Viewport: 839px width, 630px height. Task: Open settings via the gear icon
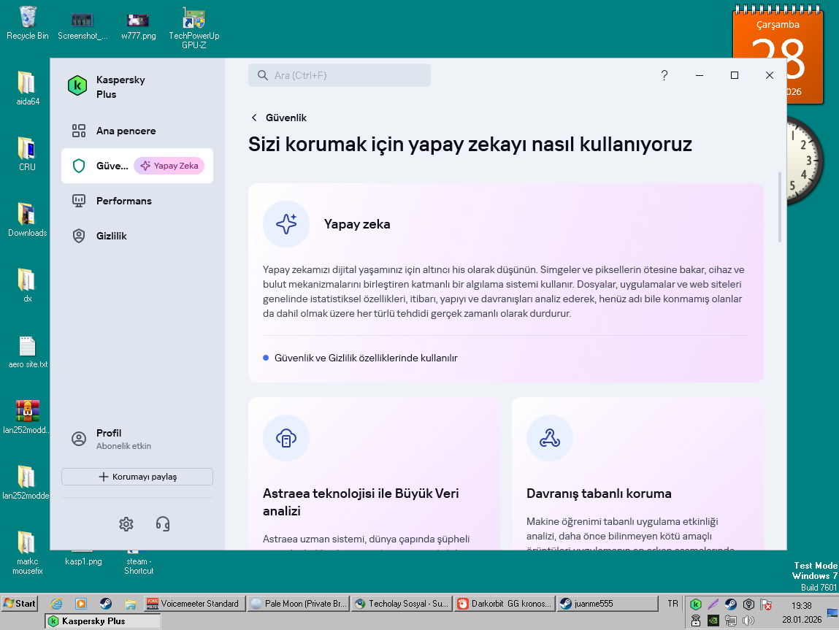tap(126, 524)
